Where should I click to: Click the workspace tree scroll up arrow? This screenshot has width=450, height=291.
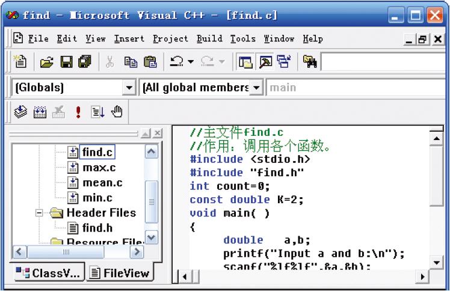152,152
